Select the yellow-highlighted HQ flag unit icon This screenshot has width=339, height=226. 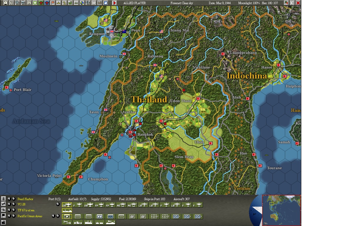67,217
